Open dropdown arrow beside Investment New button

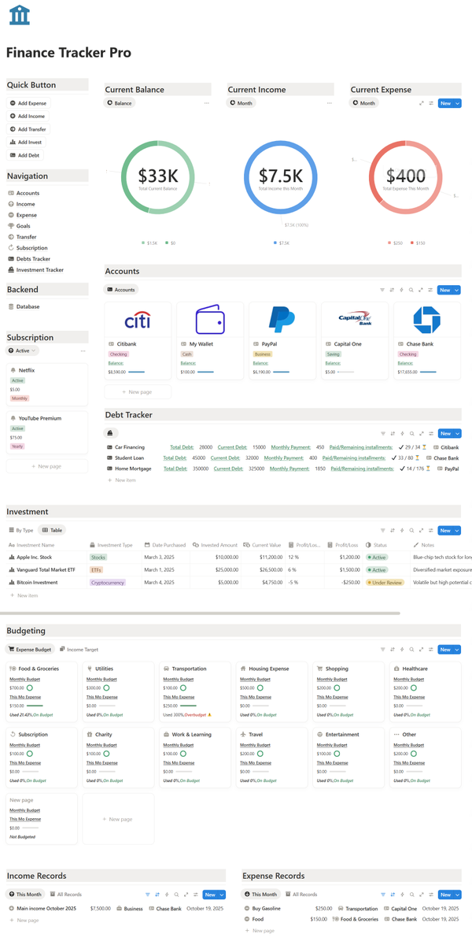[x=457, y=530]
